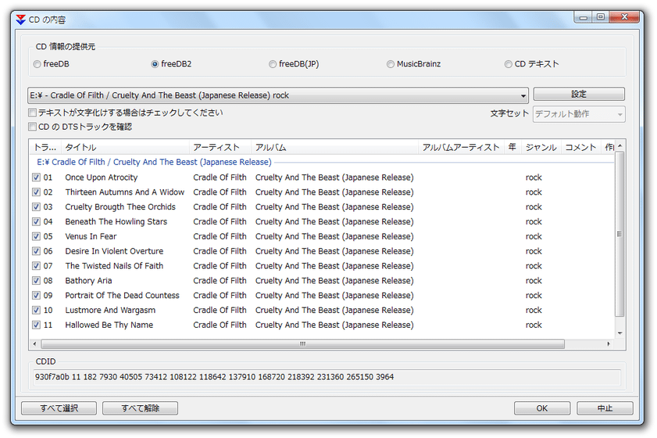Select the title 'Portrait Of The Dead Countess'

[123, 296]
